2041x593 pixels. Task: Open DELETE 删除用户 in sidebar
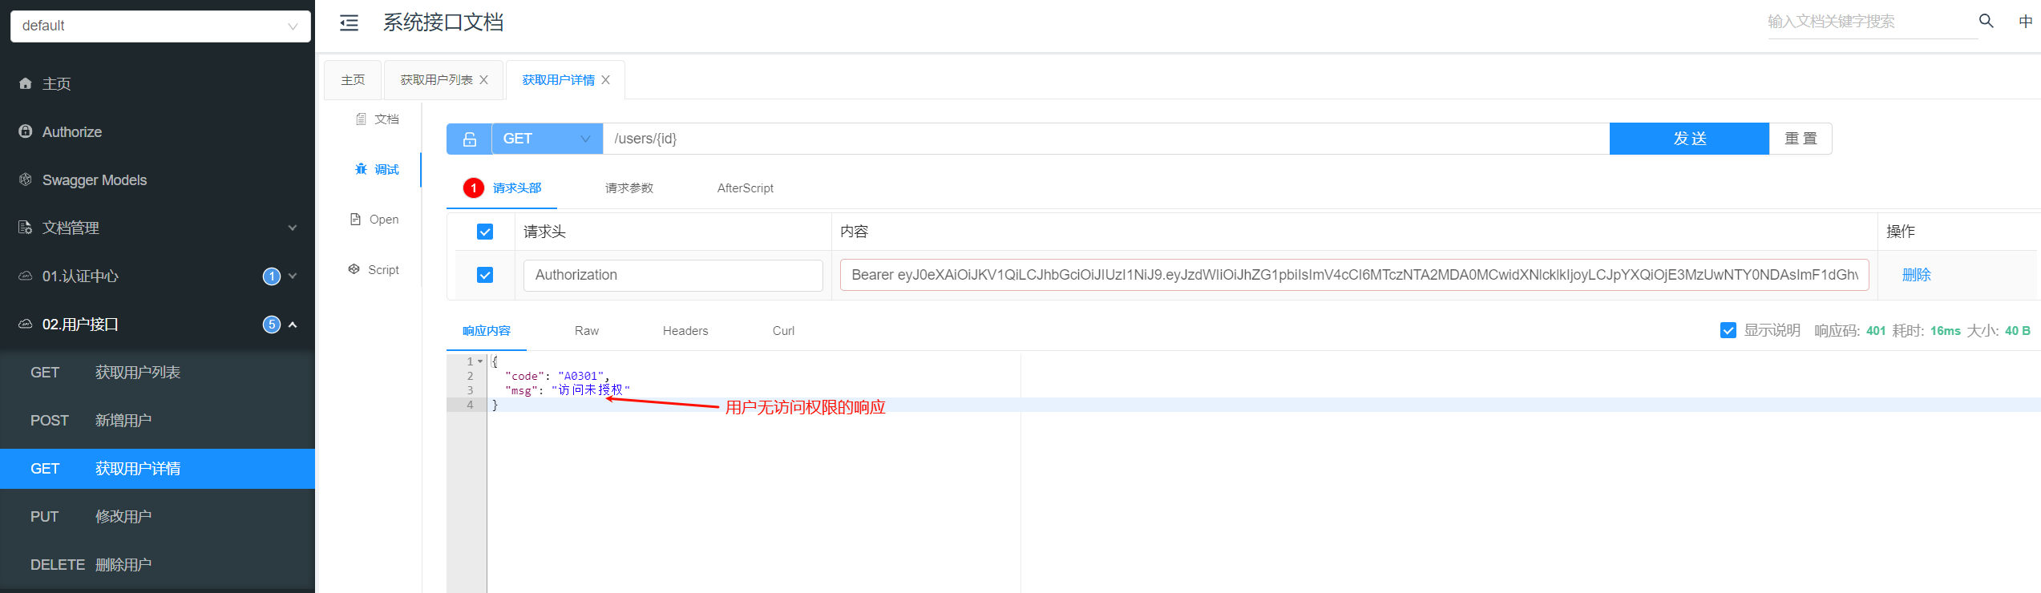pos(157,565)
